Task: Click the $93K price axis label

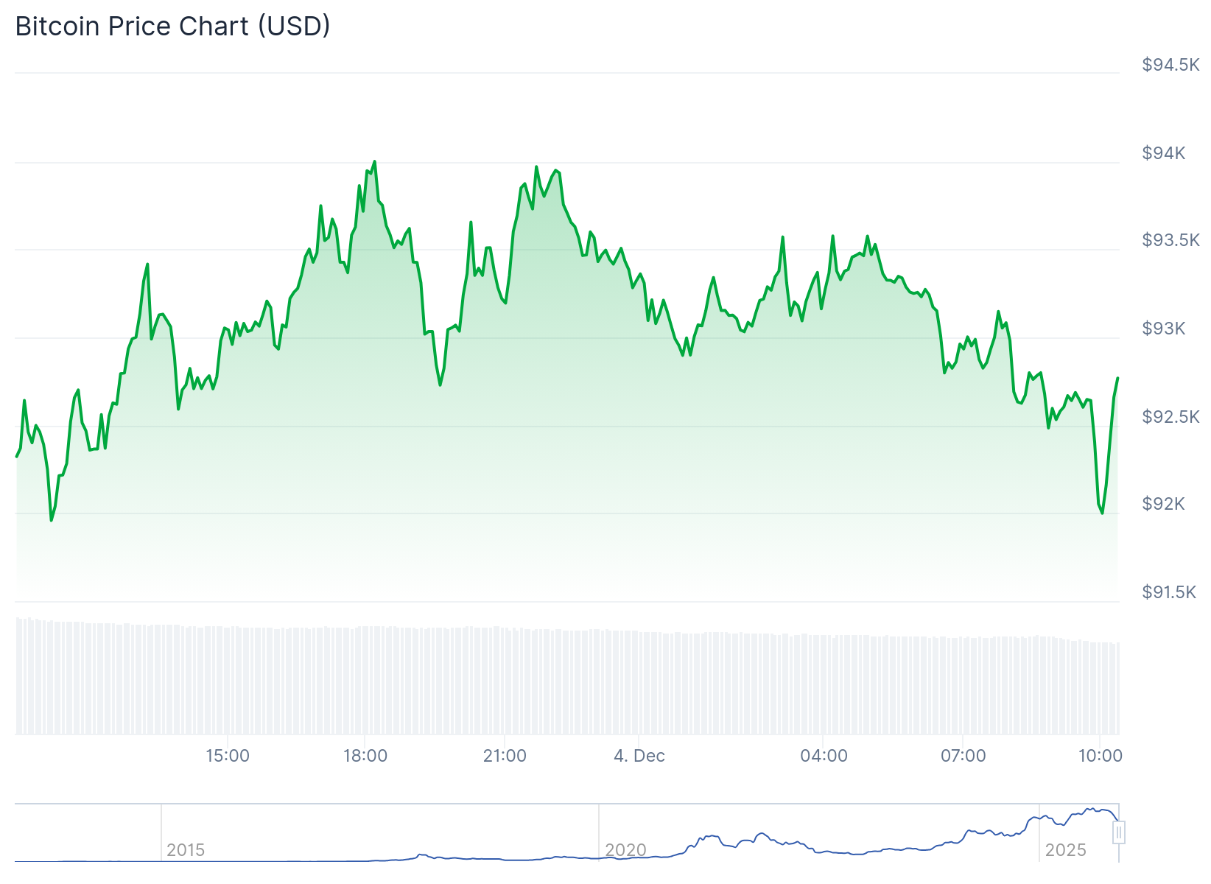Action: (x=1163, y=329)
